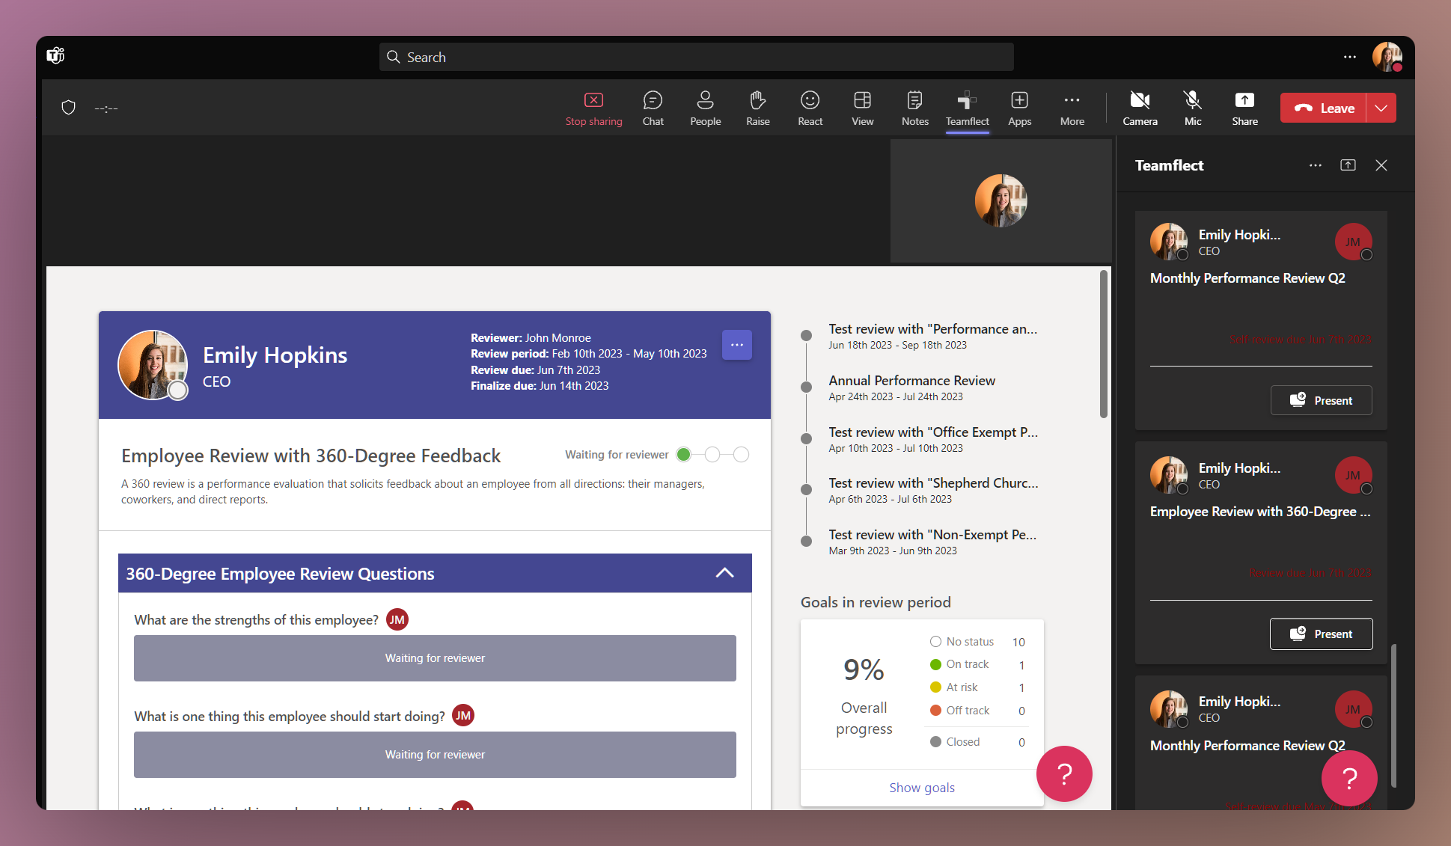The image size is (1451, 846).
Task: Stop sharing your screen
Action: (593, 107)
